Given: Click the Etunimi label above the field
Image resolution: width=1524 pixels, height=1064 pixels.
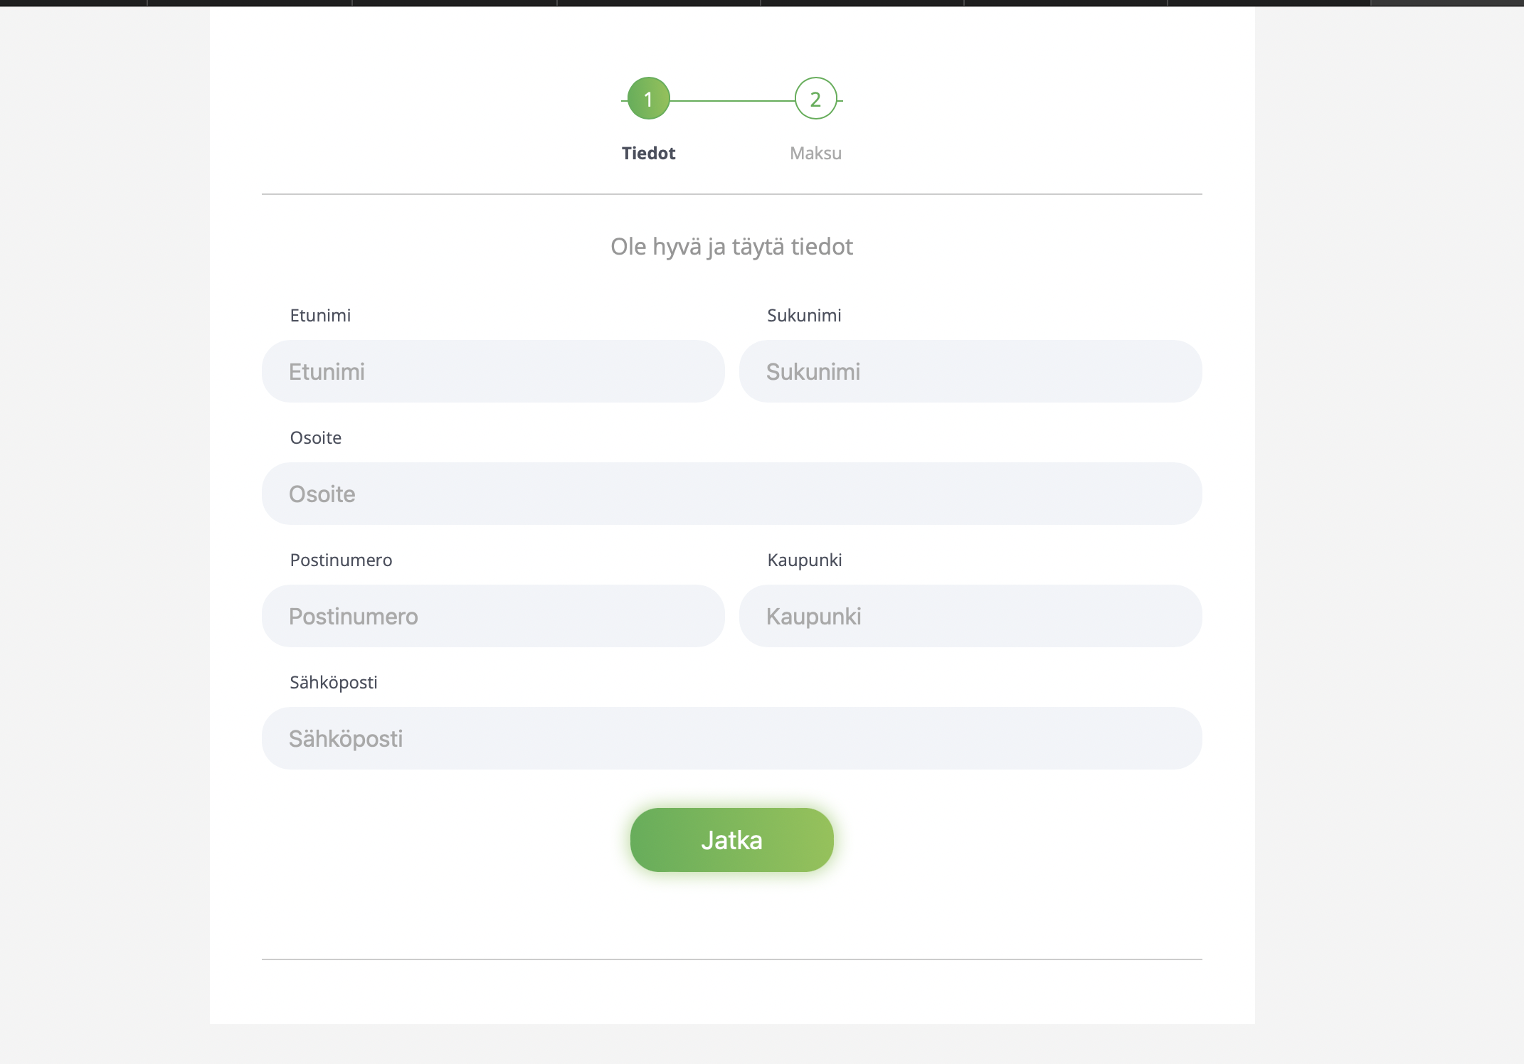Looking at the screenshot, I should pyautogui.click(x=320, y=315).
